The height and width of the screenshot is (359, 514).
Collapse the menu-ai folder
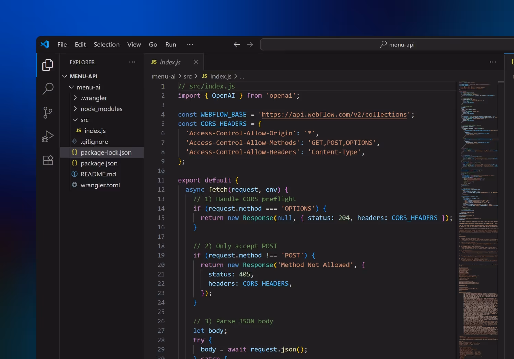(88, 87)
